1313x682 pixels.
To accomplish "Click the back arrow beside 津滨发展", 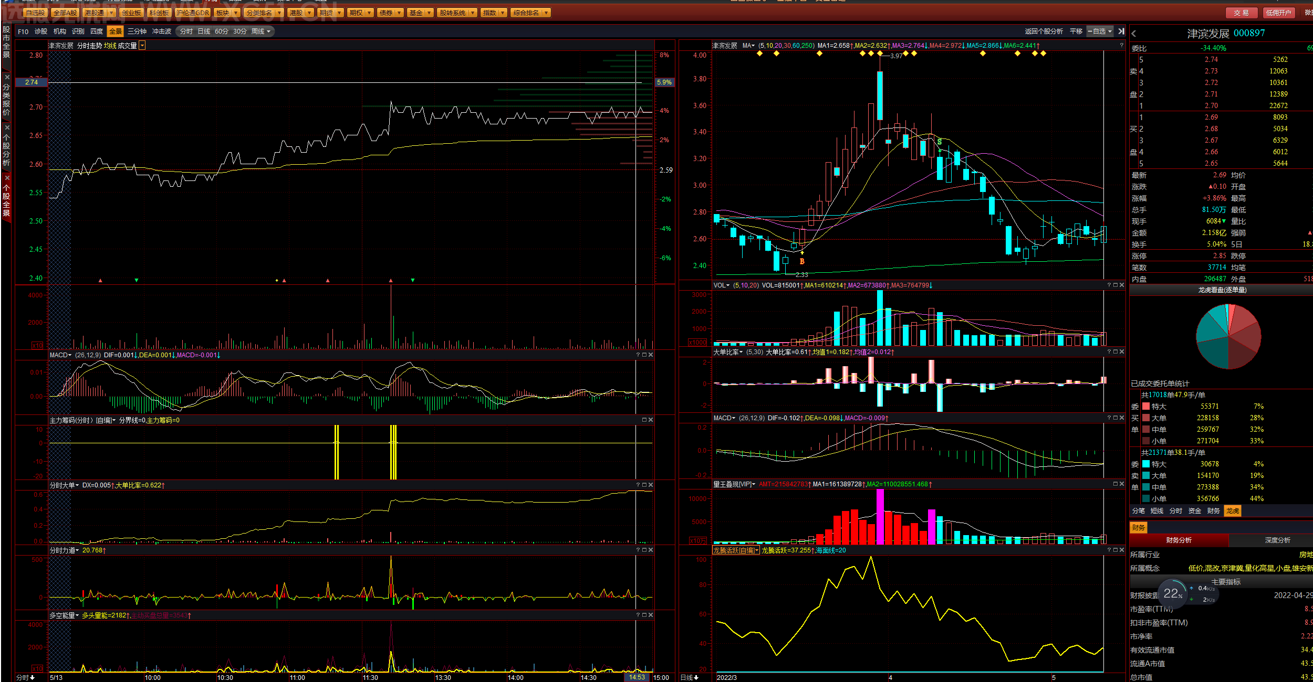I will tap(1134, 34).
